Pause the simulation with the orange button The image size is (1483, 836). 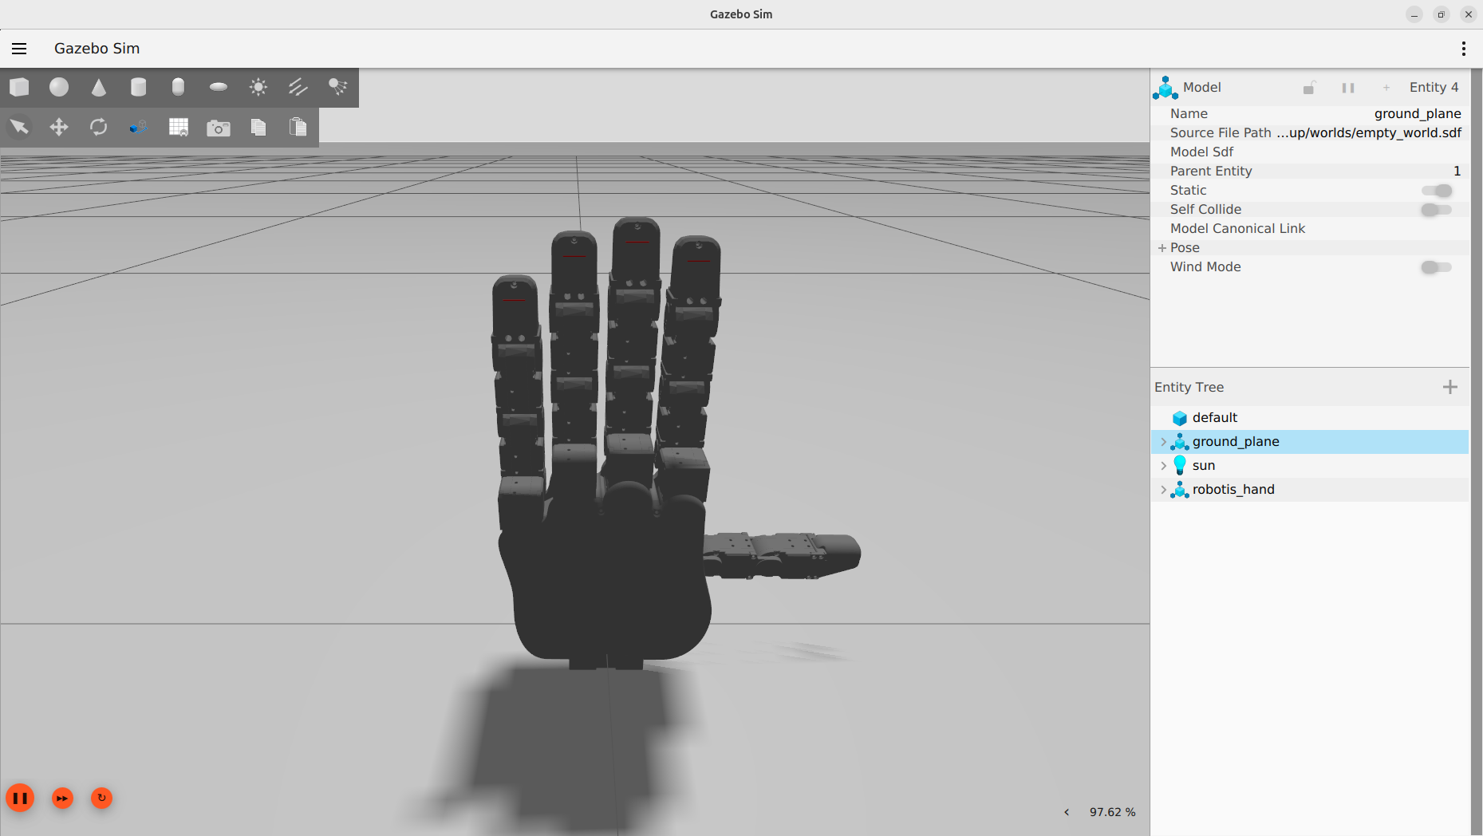coord(20,798)
